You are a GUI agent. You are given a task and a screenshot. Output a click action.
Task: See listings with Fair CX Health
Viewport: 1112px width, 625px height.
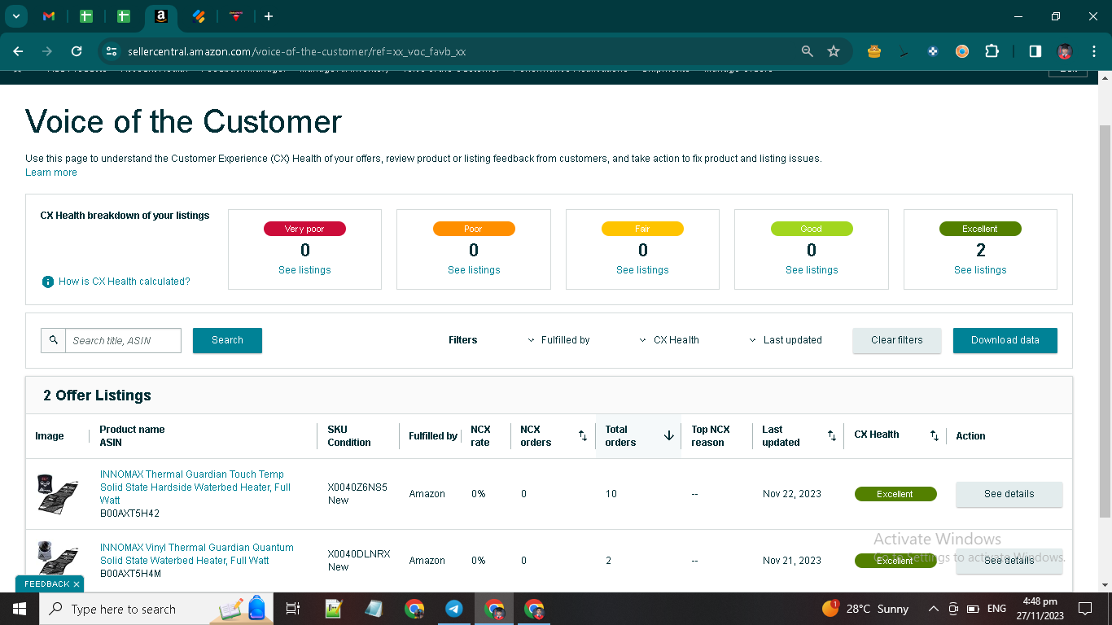(642, 270)
